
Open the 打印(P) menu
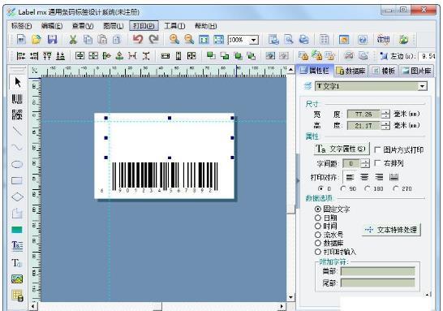point(144,26)
